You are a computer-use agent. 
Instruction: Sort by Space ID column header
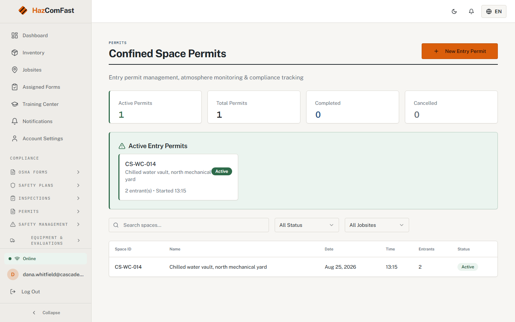123,249
